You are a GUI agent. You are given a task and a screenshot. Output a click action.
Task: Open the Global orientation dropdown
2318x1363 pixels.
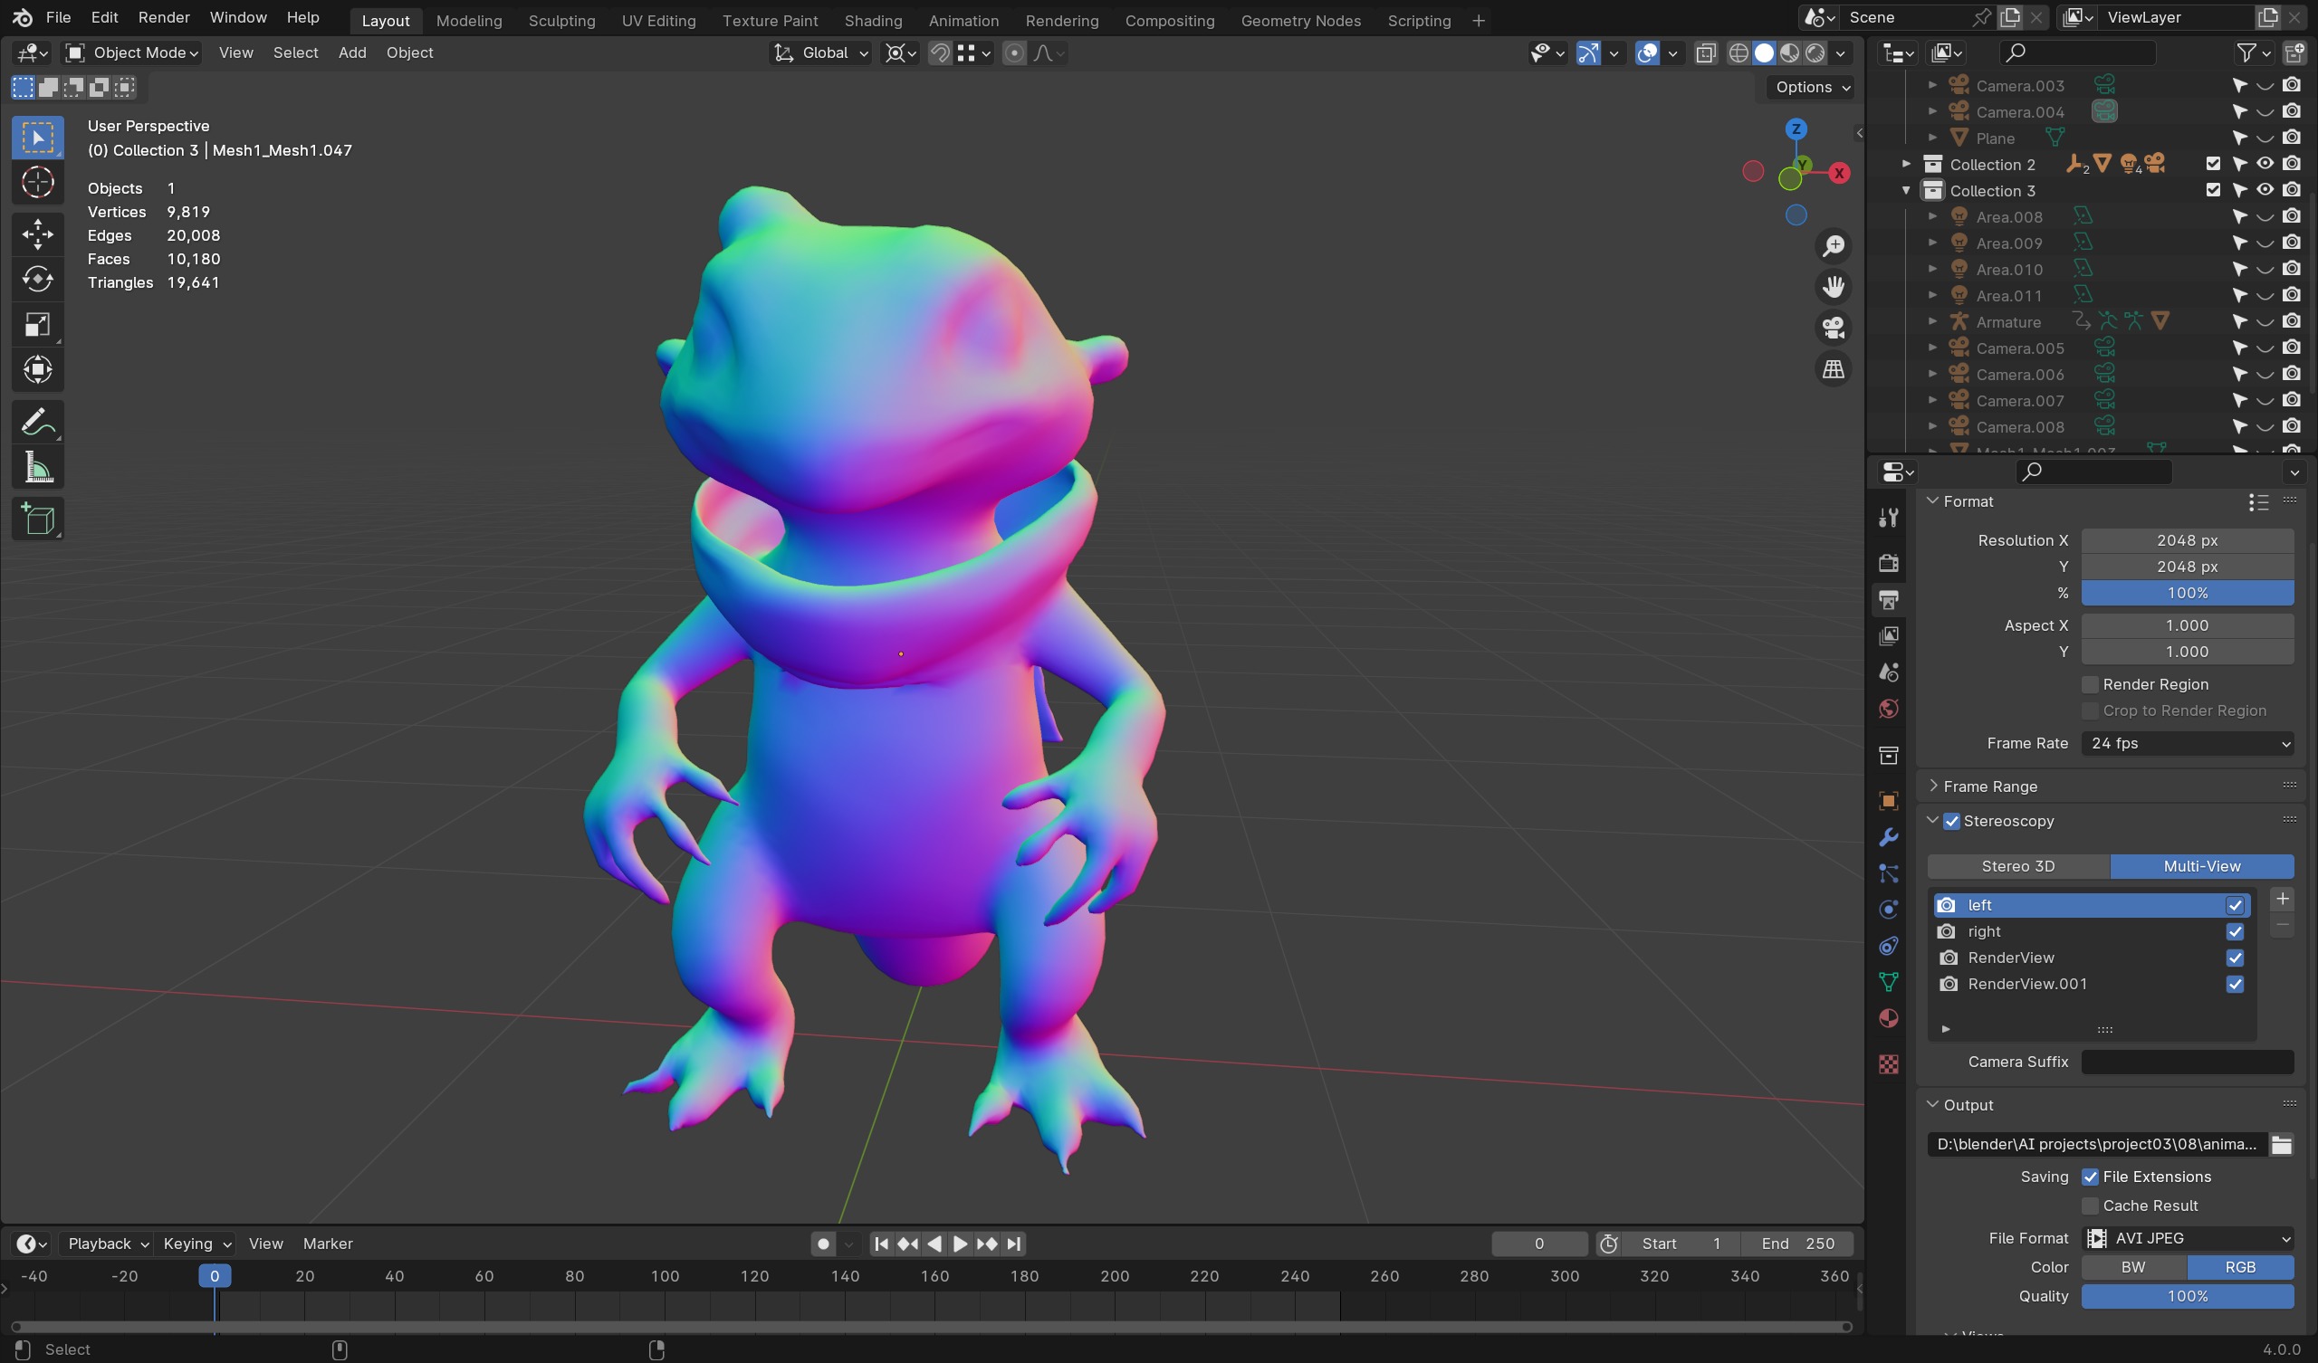tap(820, 53)
